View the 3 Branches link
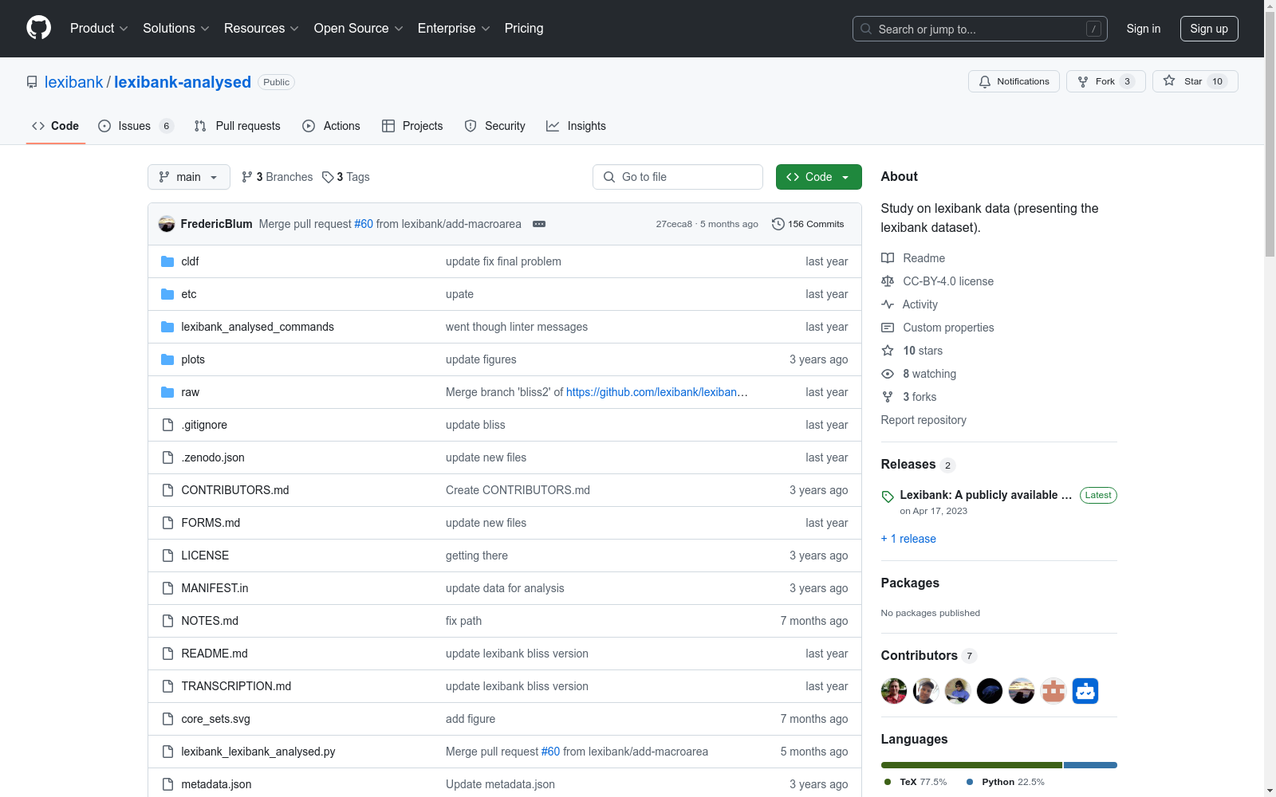 point(278,177)
